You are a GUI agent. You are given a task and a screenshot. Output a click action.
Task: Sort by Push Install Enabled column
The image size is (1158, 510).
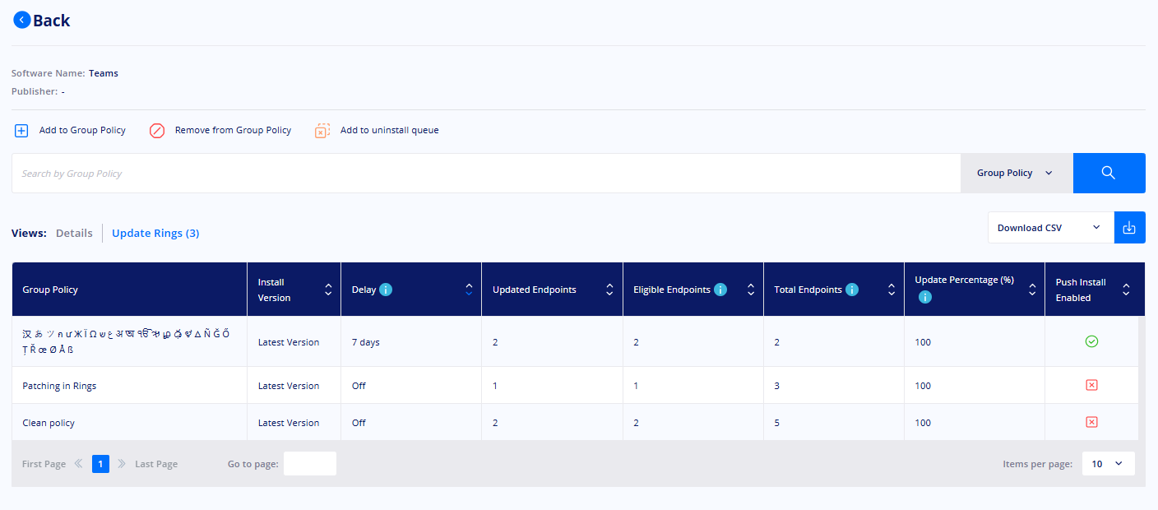coord(1126,290)
